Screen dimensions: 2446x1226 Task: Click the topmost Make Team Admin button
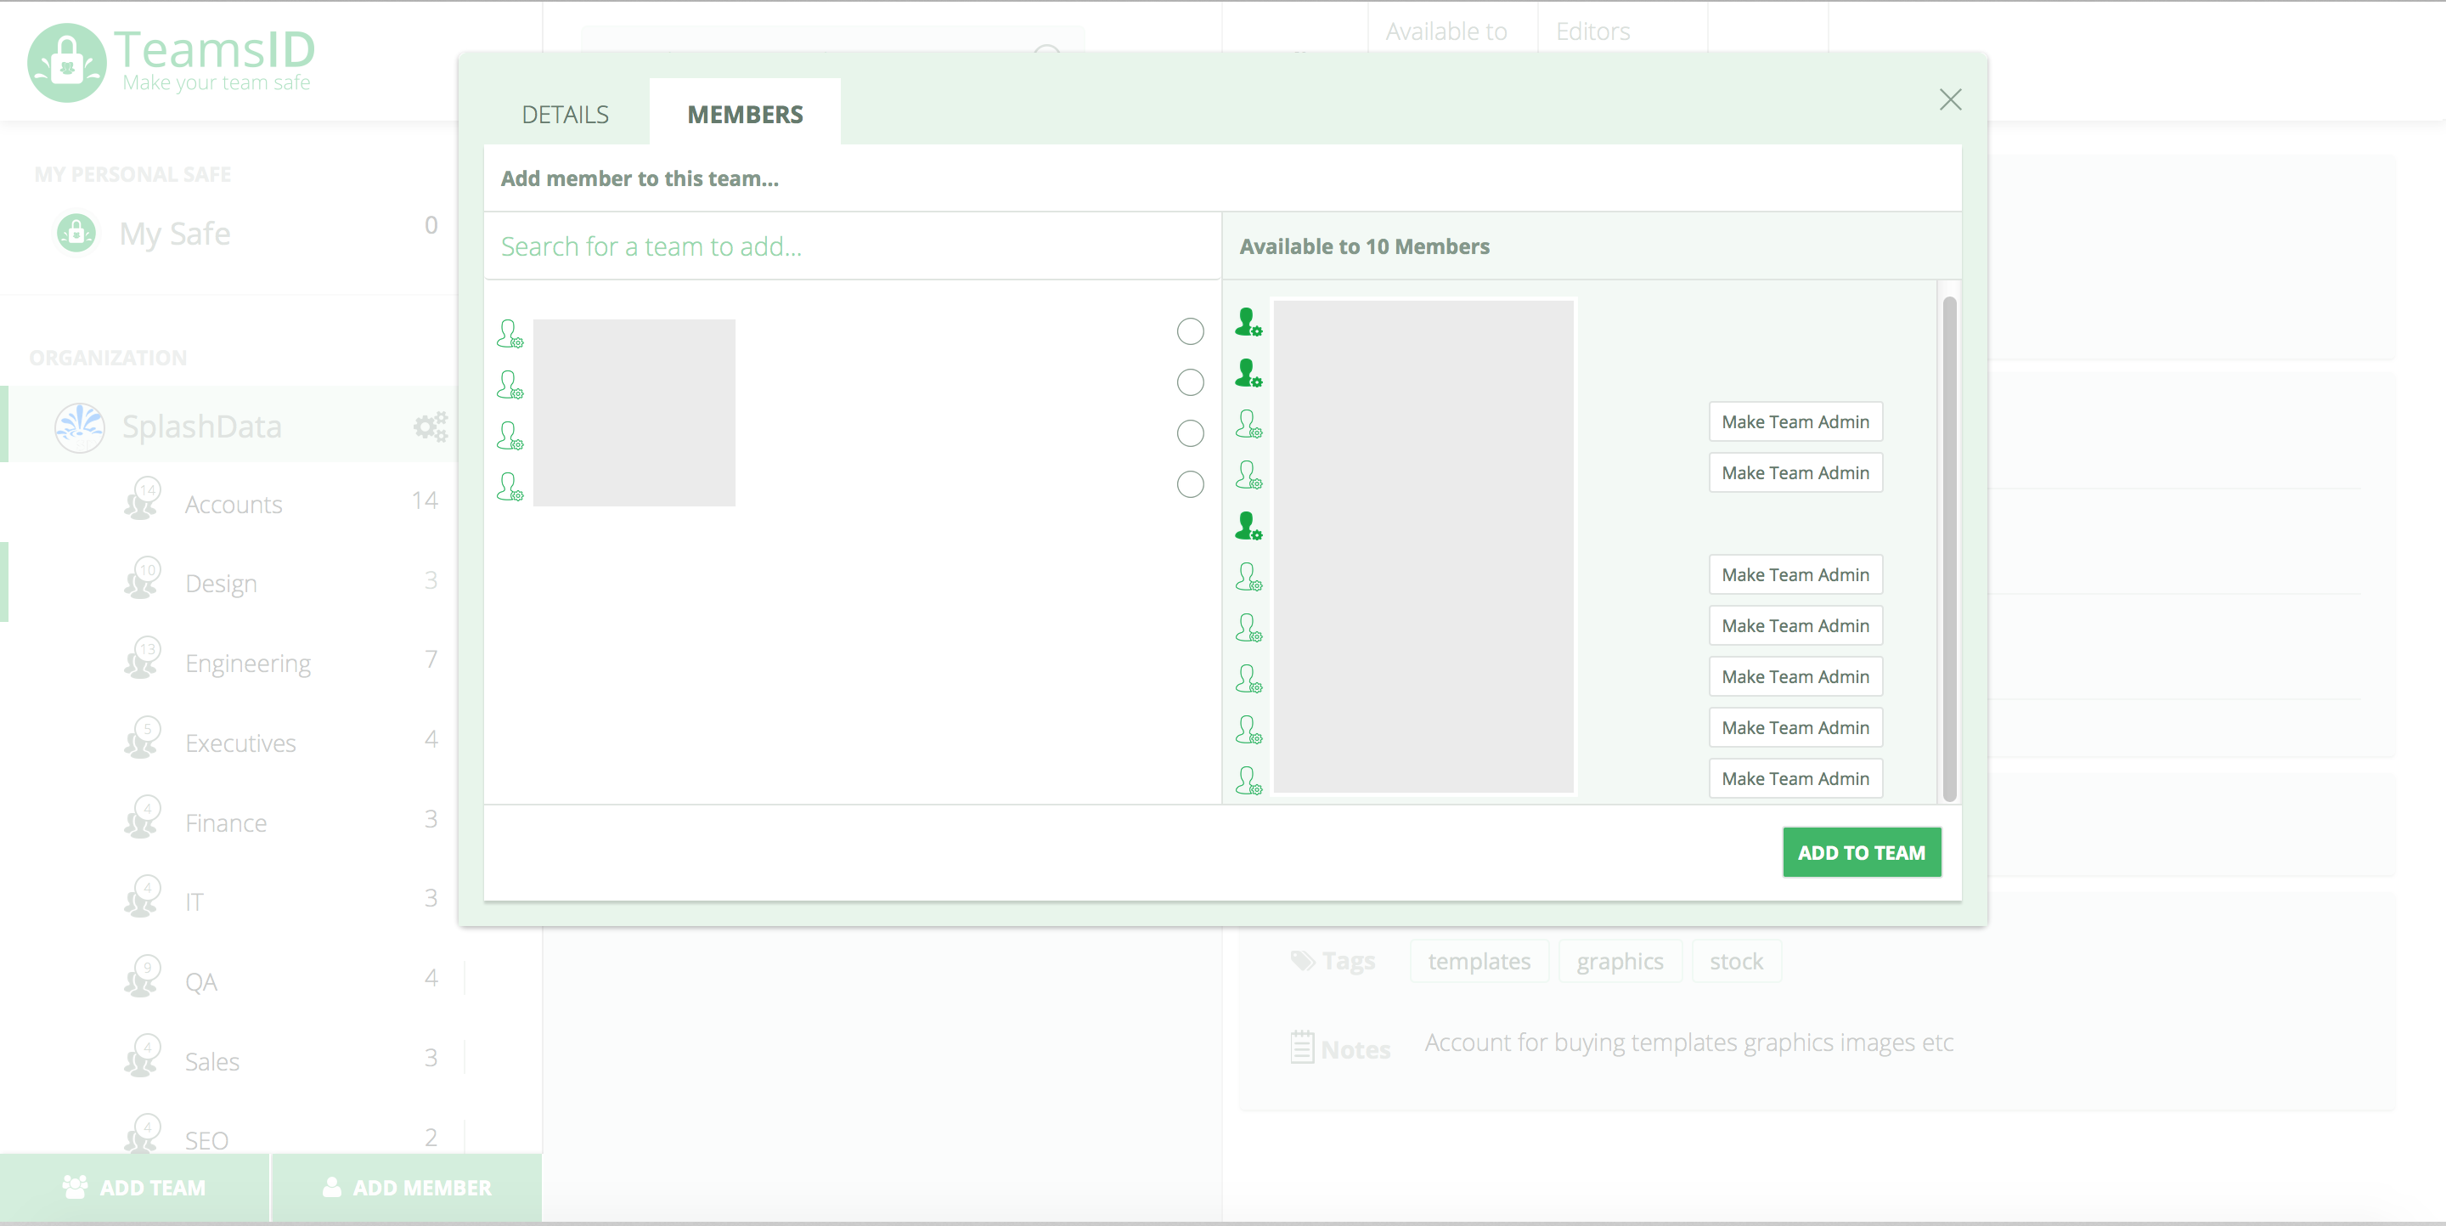pyautogui.click(x=1795, y=421)
